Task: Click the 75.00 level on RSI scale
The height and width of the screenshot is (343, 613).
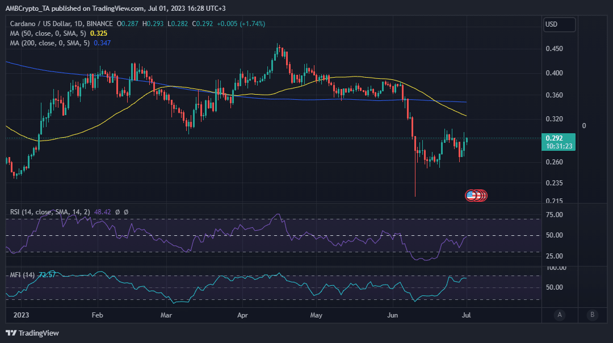Action: [x=554, y=215]
